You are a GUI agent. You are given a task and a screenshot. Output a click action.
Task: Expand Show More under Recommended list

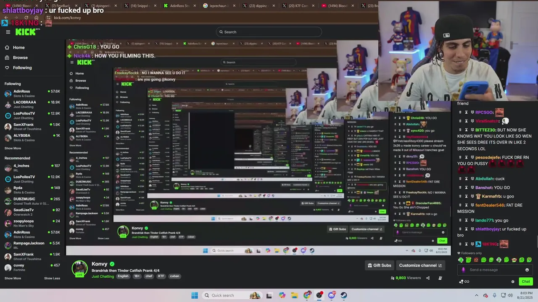[13, 278]
